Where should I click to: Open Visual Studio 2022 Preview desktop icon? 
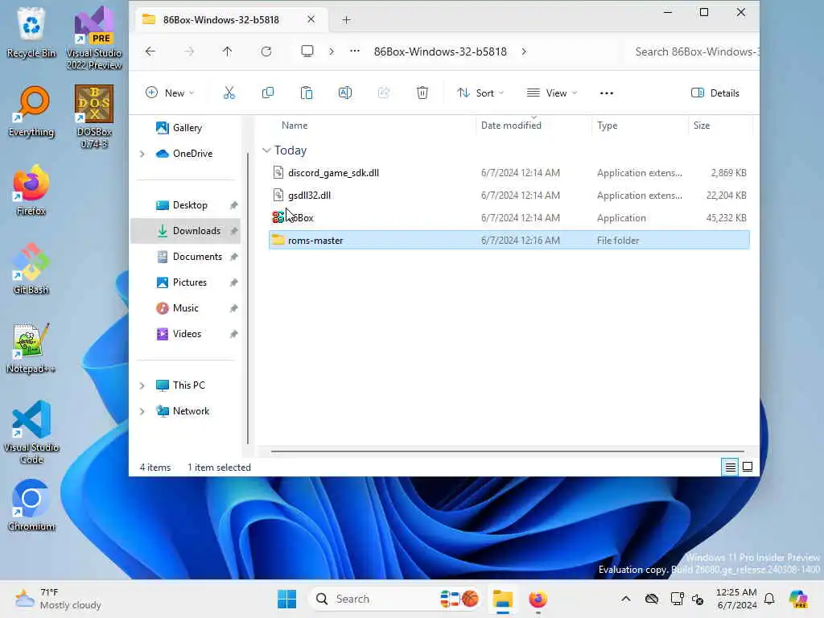(94, 38)
